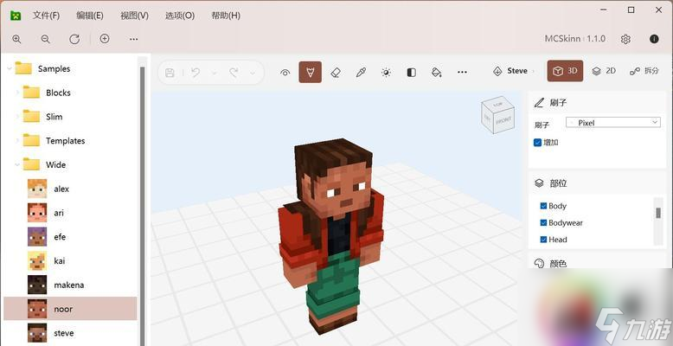This screenshot has height=346, width=673.
Task: Click the save disk icon
Action: pos(170,73)
